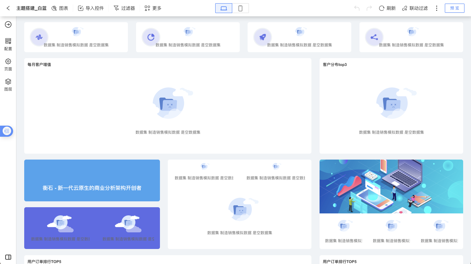
Task: Expand sidebar with circled arrow icon
Action: pos(8,24)
